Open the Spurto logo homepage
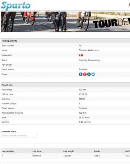Image resolution: width=130 pixels, height=164 pixels. pyautogui.click(x=16, y=6)
